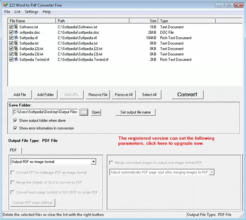The image size is (246, 220).
Task: Click the Softpedia (3).txt file icon
Action: click(x=16, y=54)
